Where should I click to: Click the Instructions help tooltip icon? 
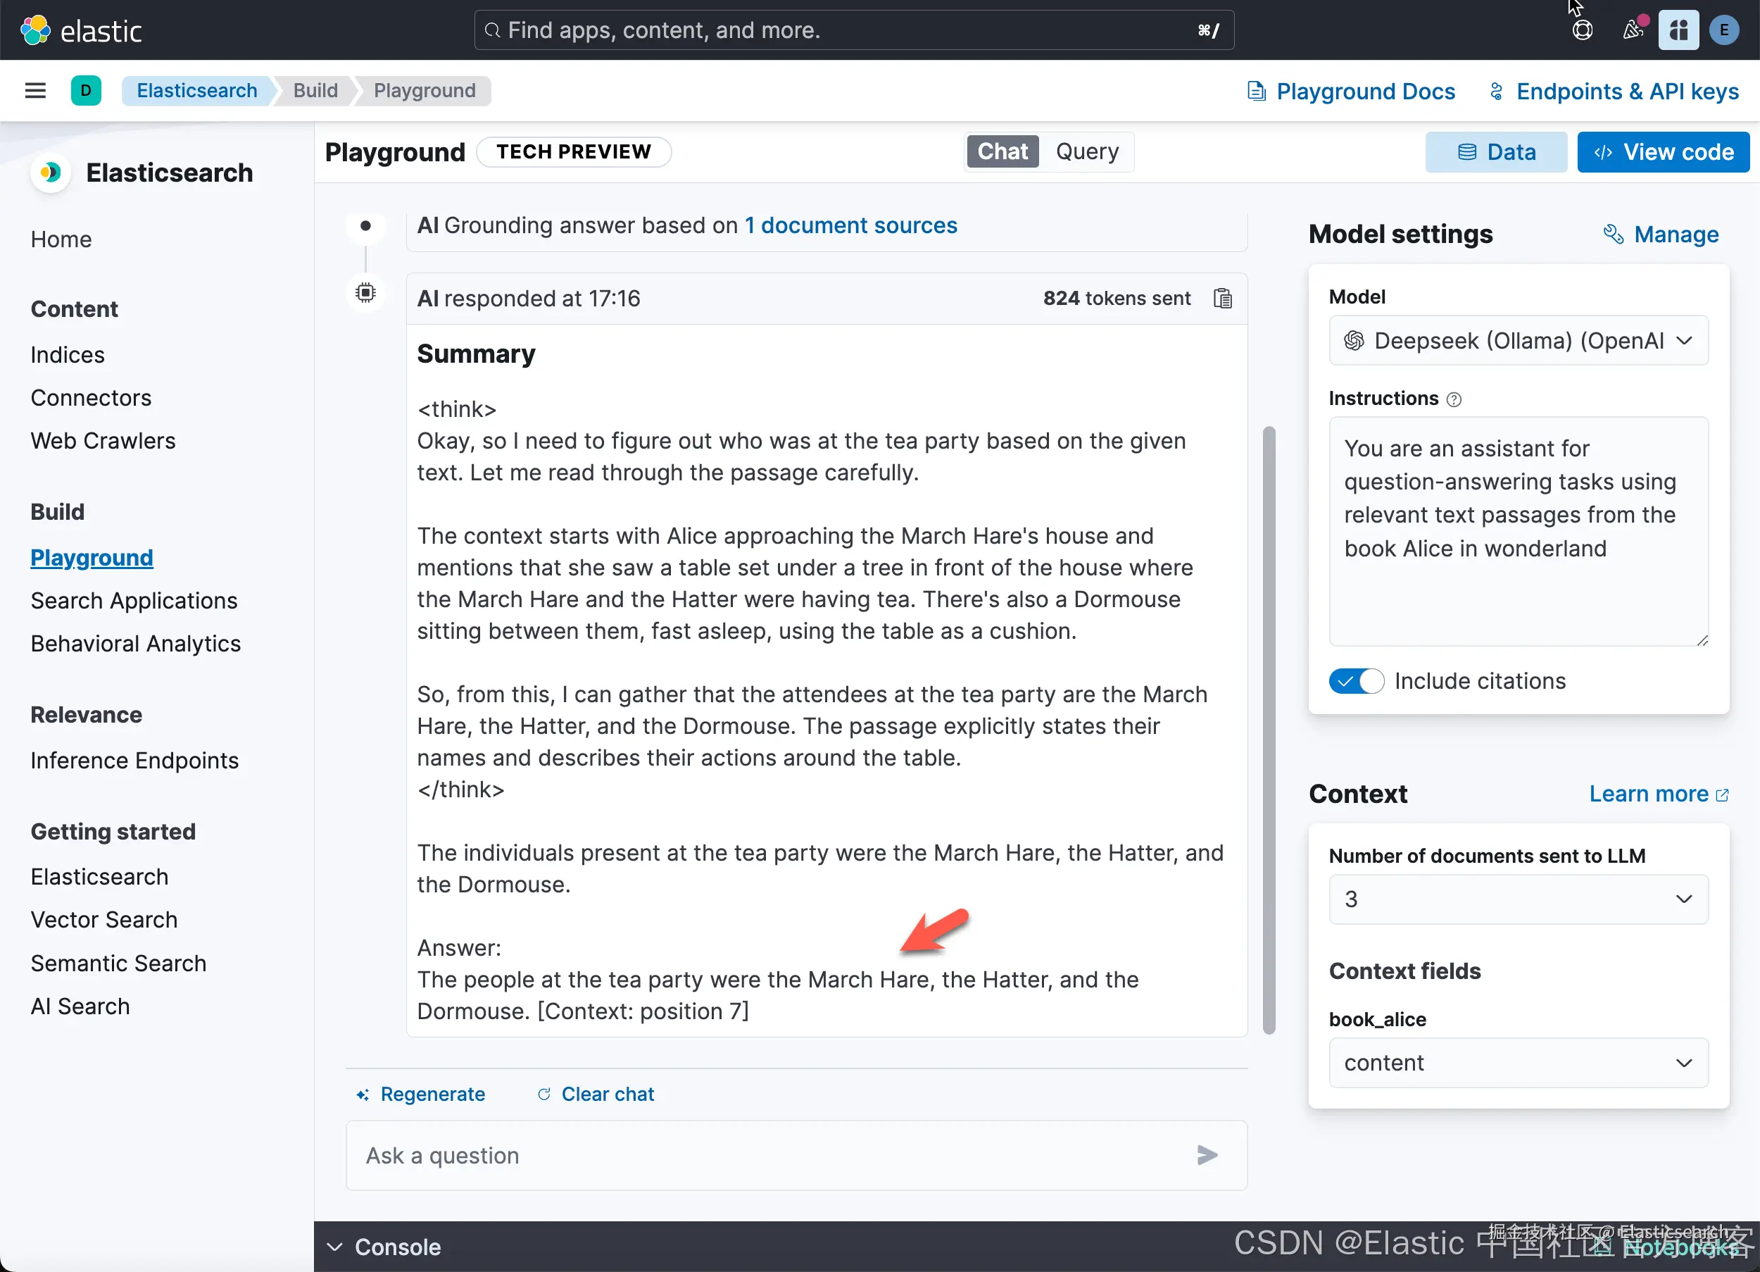[x=1454, y=399]
